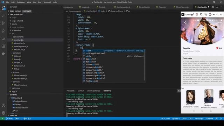
Task: Open MovieService.js in the explorer
Action: click(21, 85)
